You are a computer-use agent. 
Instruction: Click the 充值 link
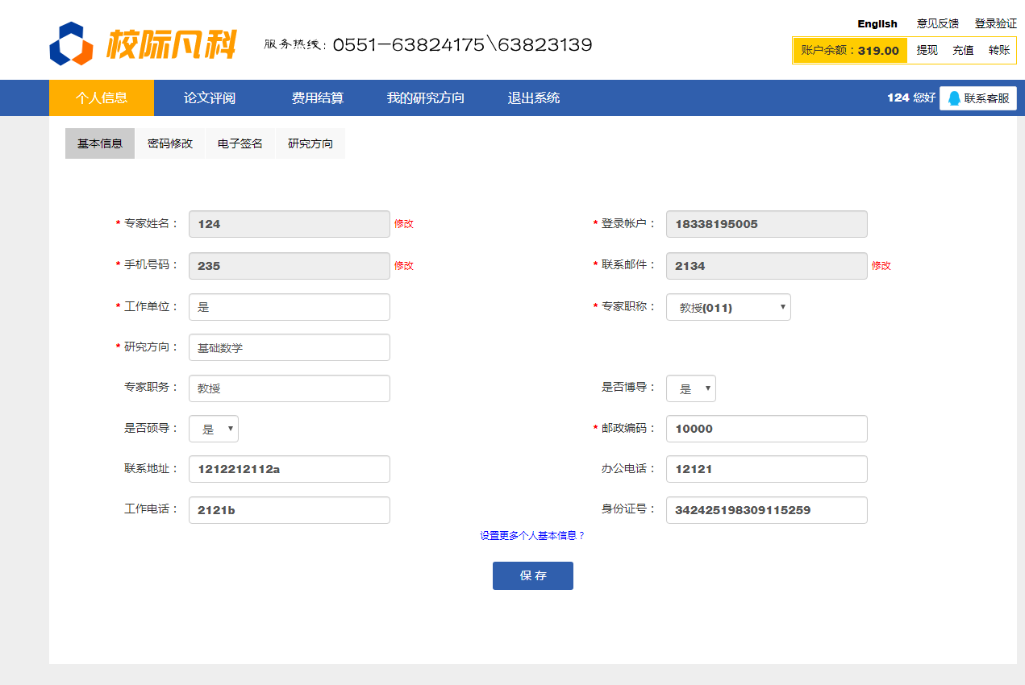point(963,50)
